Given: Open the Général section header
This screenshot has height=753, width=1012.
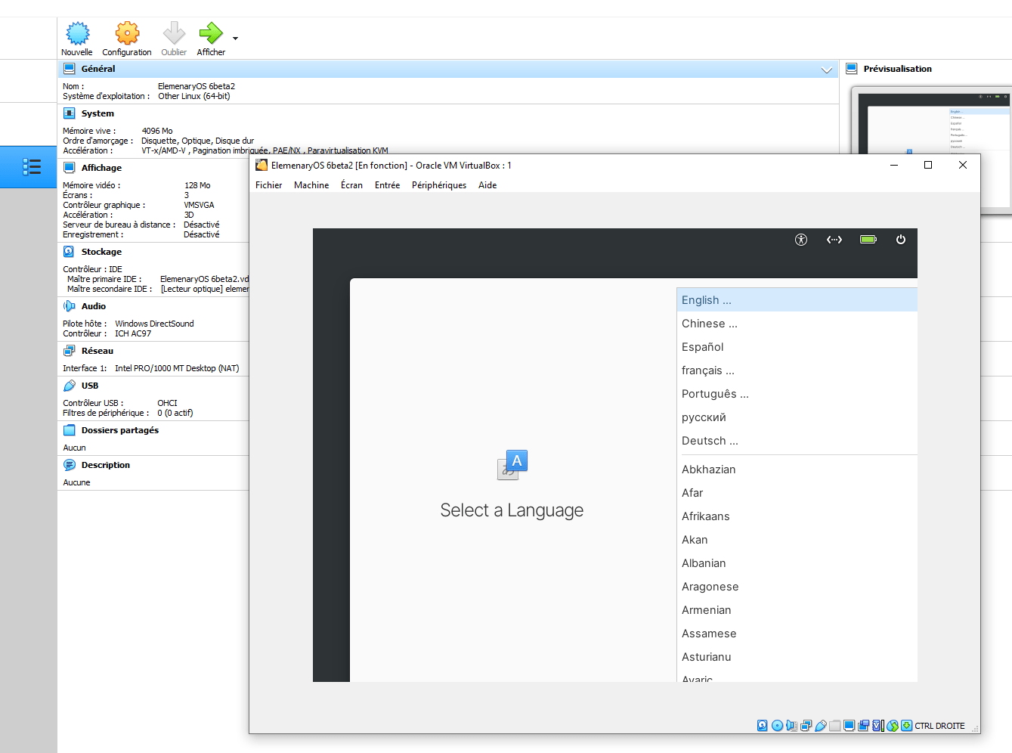Looking at the screenshot, I should point(448,69).
